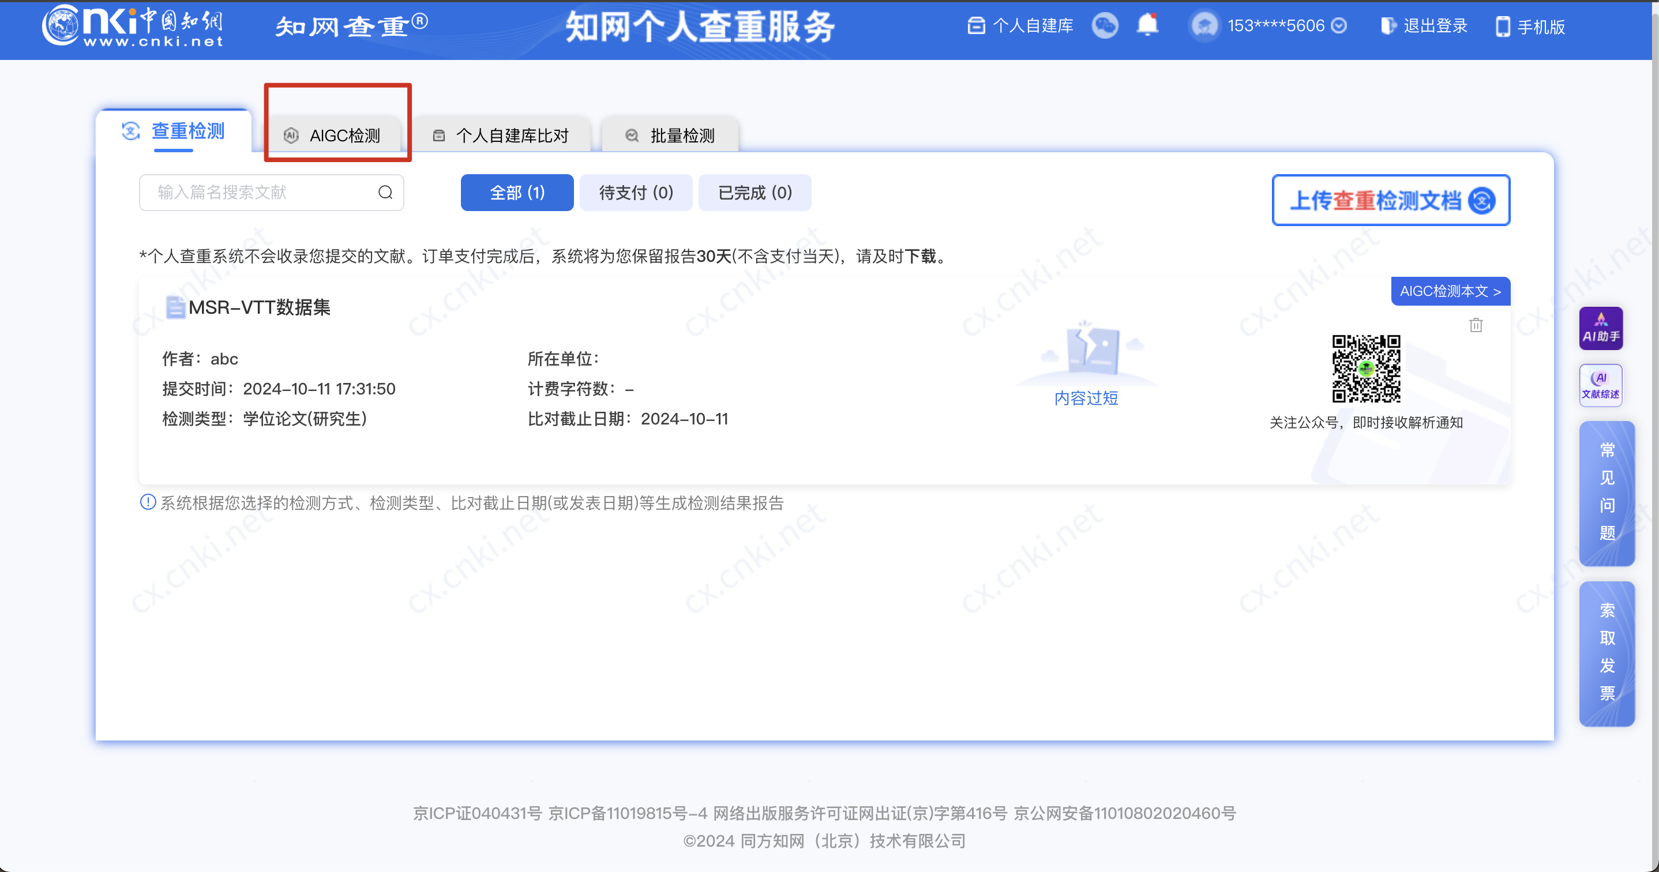Open AIGC检测本文 link

coord(1450,291)
